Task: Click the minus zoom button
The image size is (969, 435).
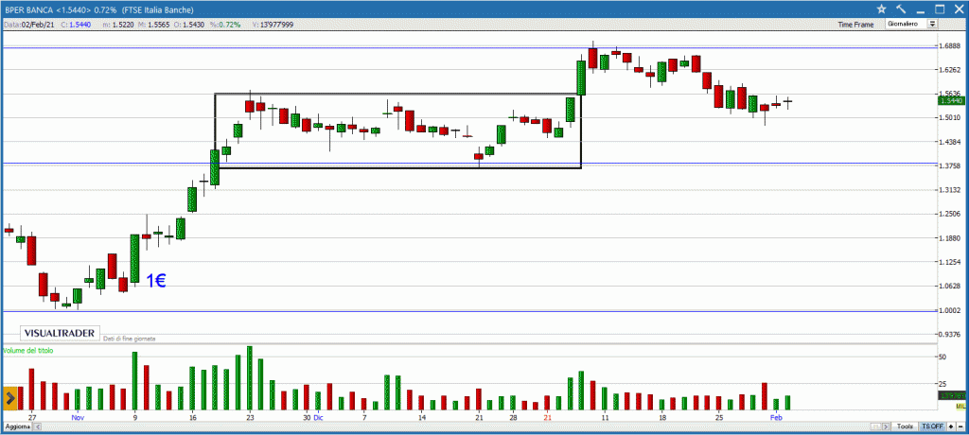Action: tap(960, 426)
